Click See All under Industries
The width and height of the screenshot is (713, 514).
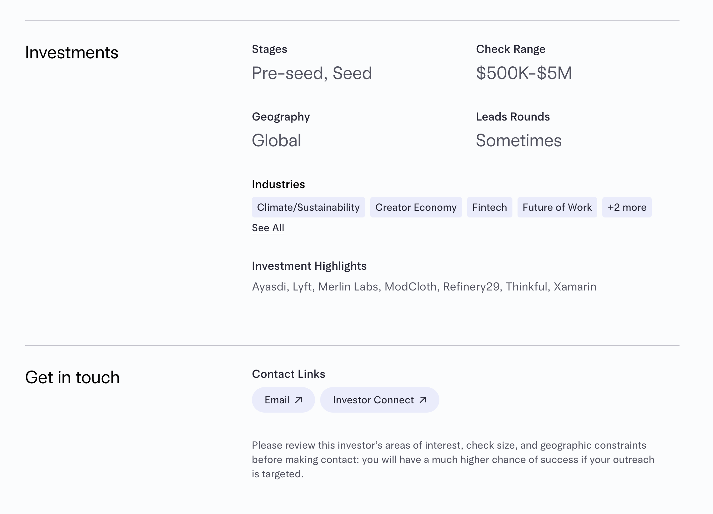click(x=268, y=228)
